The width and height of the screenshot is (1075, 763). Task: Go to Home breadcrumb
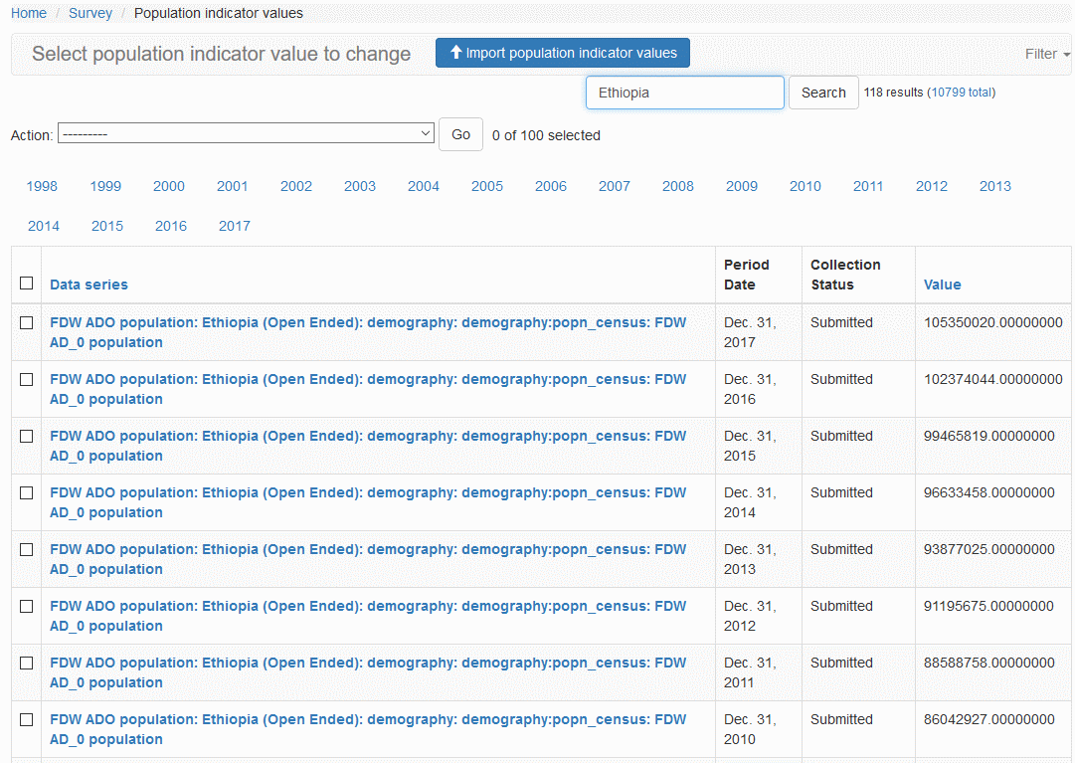[29, 13]
